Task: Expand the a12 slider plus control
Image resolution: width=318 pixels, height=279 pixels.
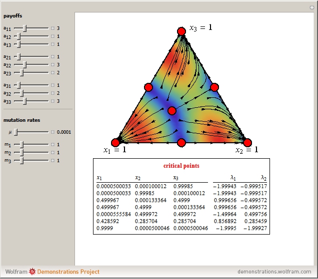Action: point(52,36)
